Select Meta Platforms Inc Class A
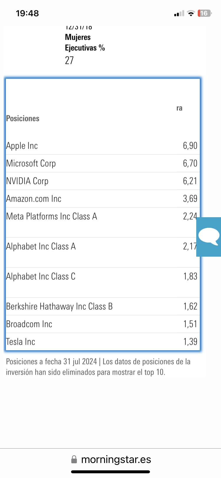 coord(52,216)
